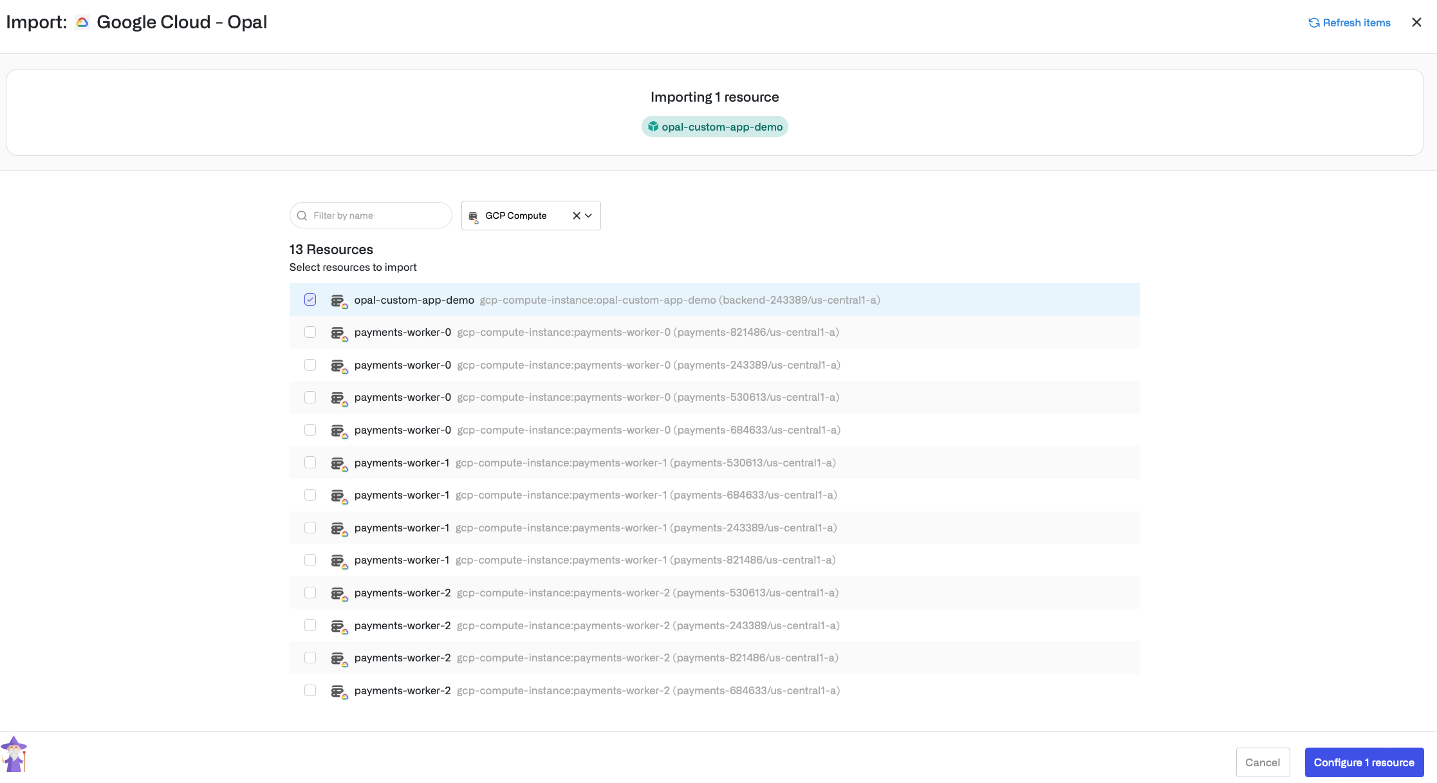The width and height of the screenshot is (1437, 783).
Task: Select payments-worker-2 in payments-684633 checkbox
Action: pyautogui.click(x=310, y=690)
